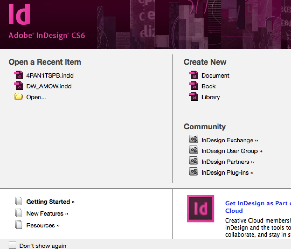Create a new Document
This screenshot has width=291, height=249.
tap(215, 75)
